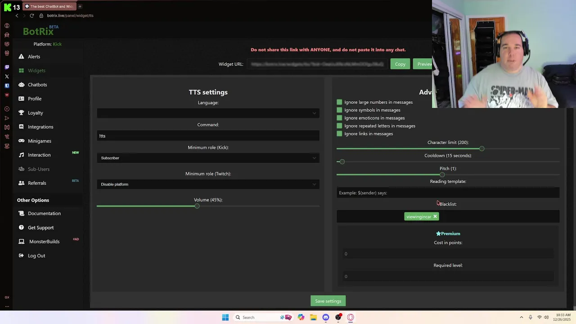576x324 pixels.
Task: Open Minimum role (Kick) Subscriber dropdown
Action: (x=208, y=158)
